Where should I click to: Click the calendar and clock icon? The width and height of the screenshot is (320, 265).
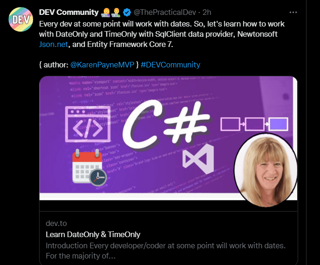coord(89,167)
